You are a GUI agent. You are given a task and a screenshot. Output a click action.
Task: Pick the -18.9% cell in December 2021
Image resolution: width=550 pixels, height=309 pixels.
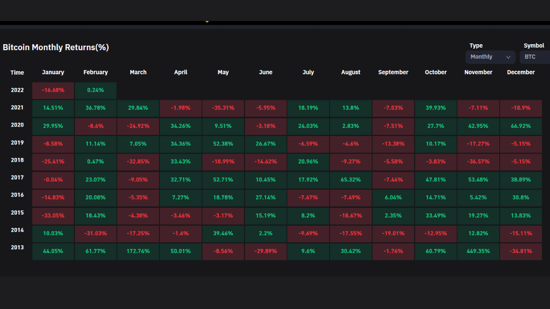pyautogui.click(x=521, y=108)
